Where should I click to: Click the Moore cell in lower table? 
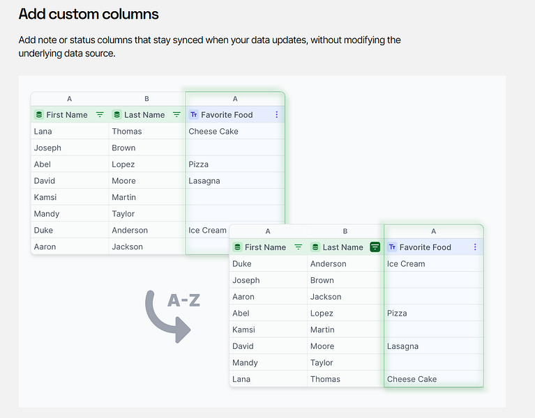pos(345,346)
